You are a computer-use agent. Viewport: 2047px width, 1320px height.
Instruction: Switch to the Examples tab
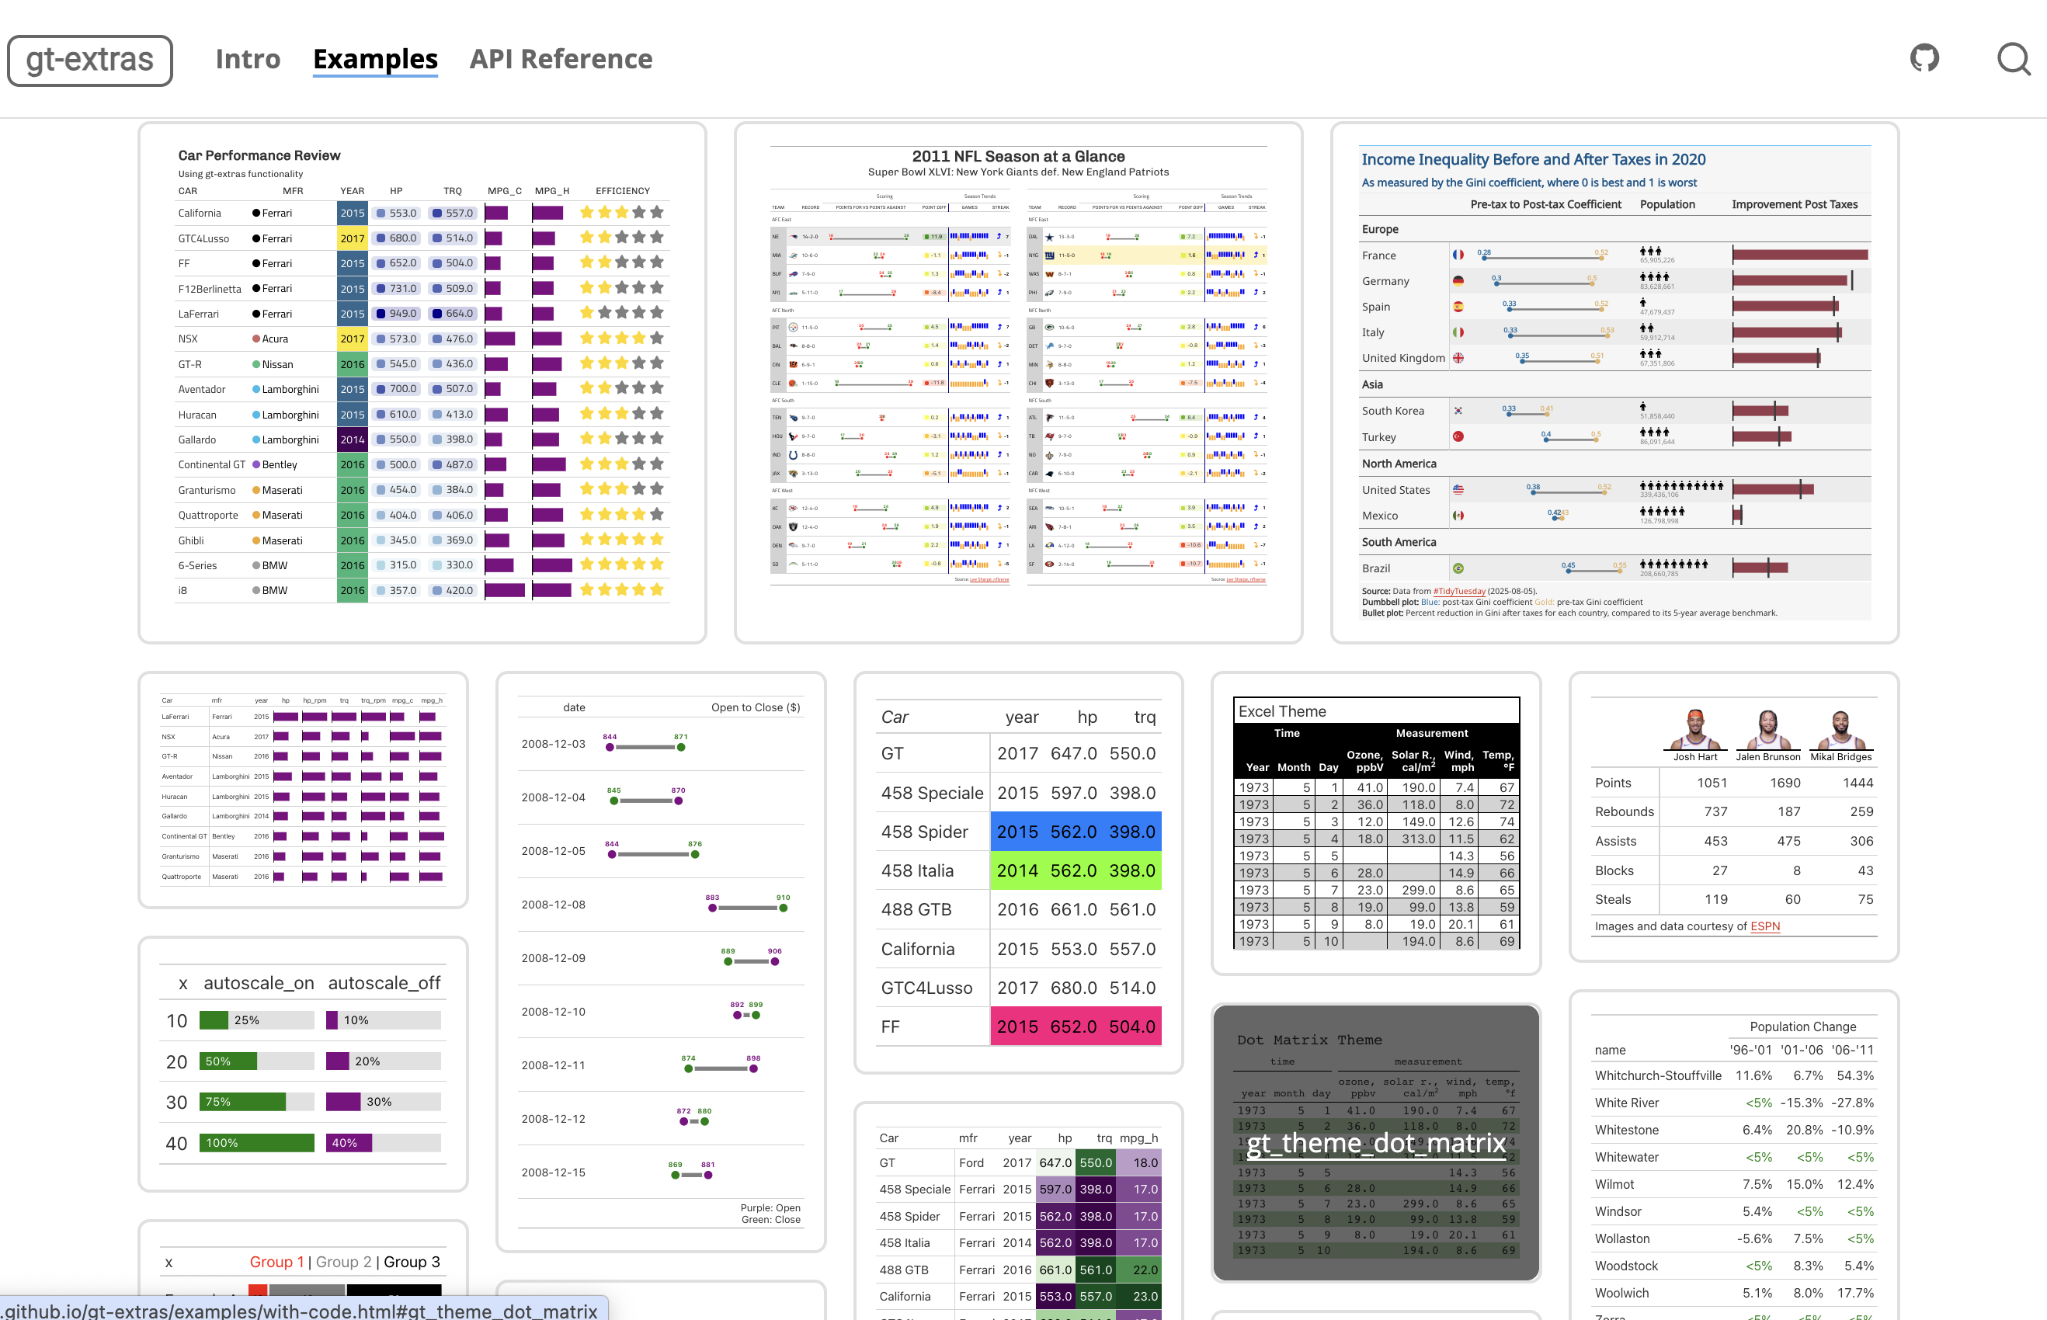[x=374, y=59]
